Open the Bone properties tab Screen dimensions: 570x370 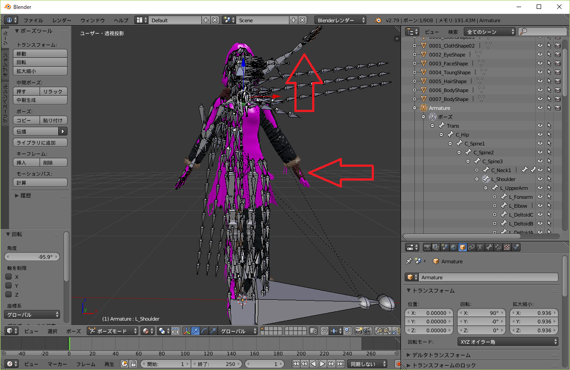[x=489, y=247]
